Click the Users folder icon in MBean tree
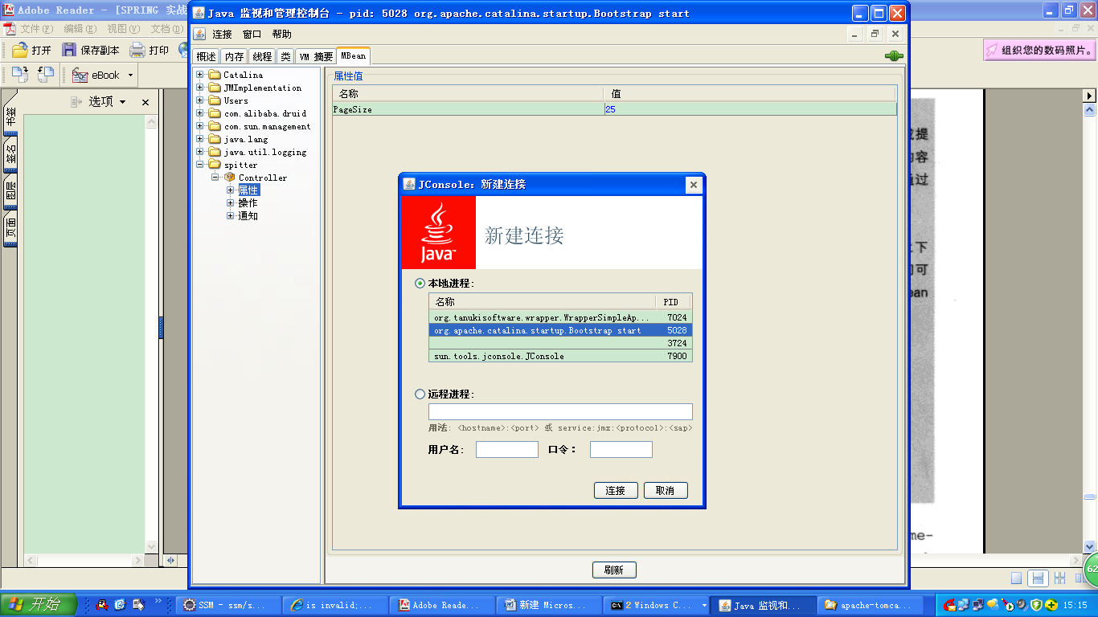The height and width of the screenshot is (617, 1098). (215, 100)
